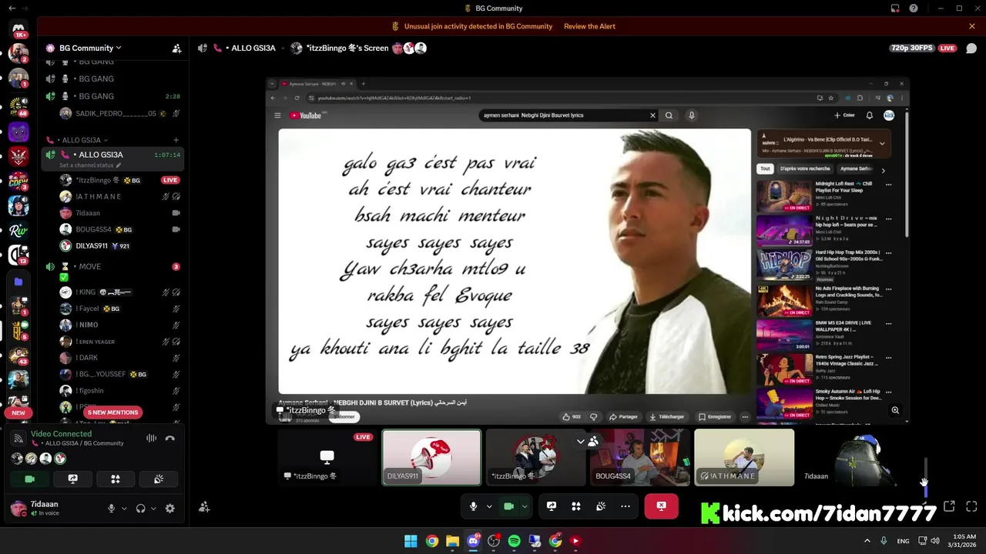Stop watching stream with the red button
The width and height of the screenshot is (986, 554).
(661, 506)
